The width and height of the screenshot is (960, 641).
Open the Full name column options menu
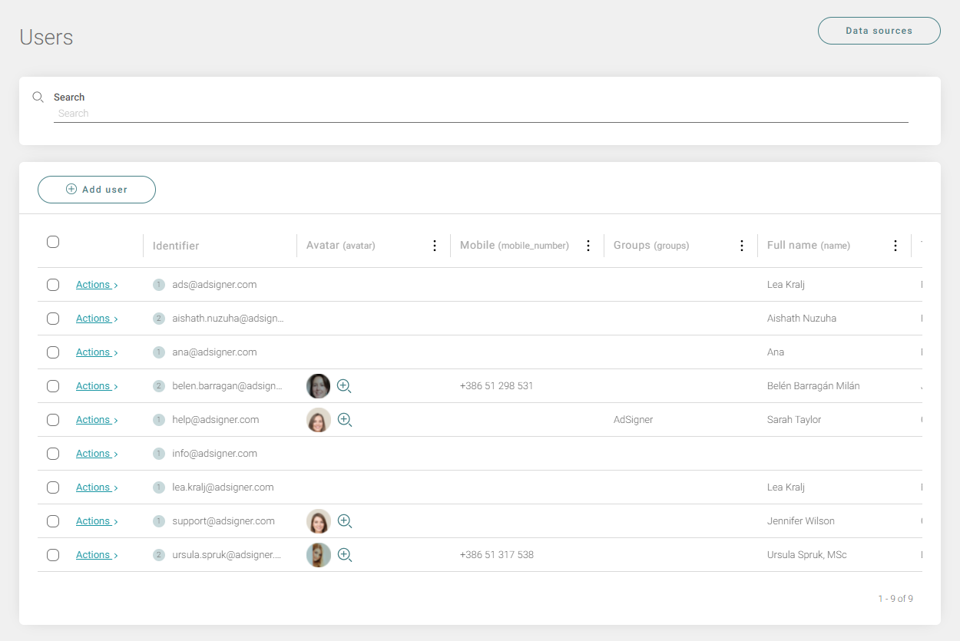tap(895, 245)
